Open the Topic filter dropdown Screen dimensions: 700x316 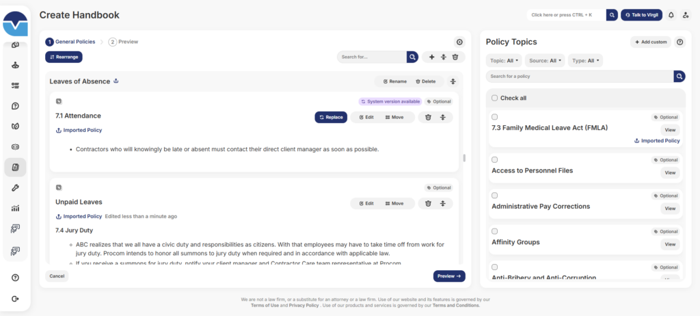click(504, 60)
